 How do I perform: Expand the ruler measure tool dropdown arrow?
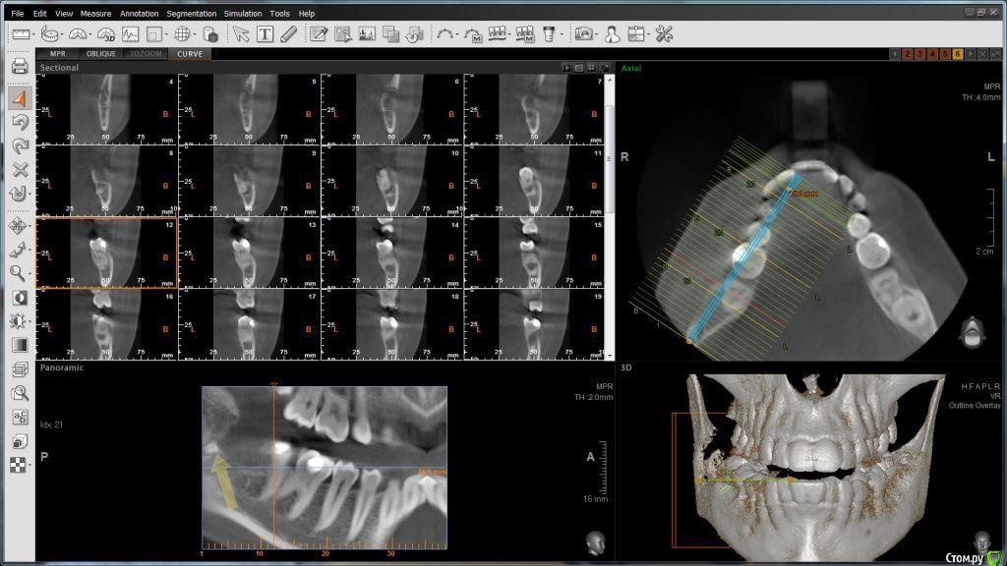(x=36, y=35)
